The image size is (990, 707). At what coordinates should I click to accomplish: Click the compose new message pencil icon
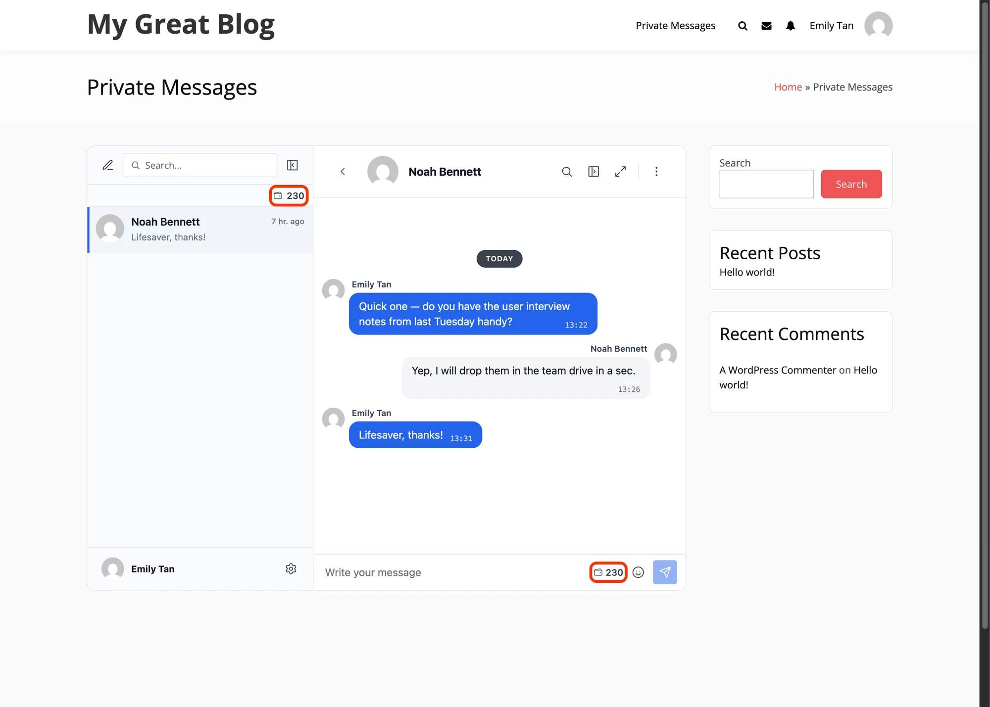click(x=107, y=165)
